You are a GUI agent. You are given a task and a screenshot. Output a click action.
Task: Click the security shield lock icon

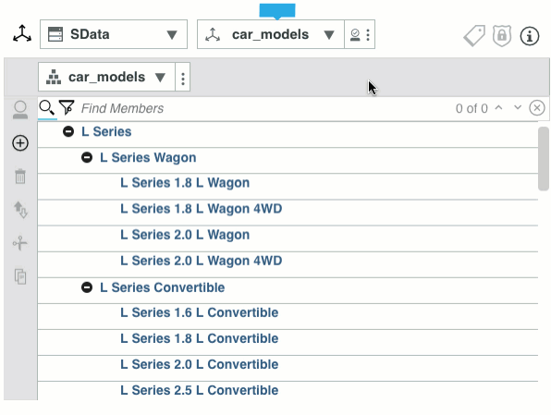[502, 35]
